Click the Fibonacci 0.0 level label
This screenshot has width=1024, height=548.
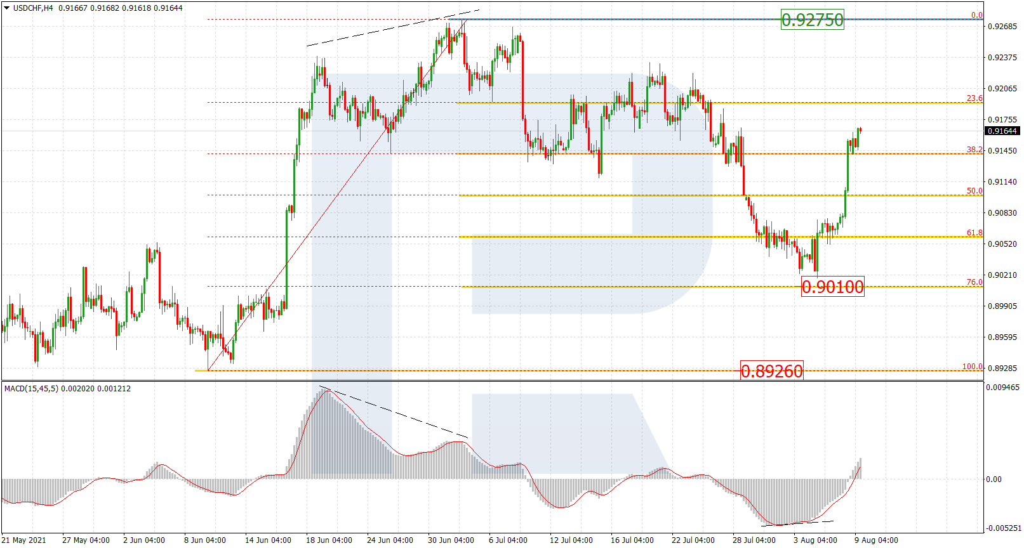[x=976, y=15]
